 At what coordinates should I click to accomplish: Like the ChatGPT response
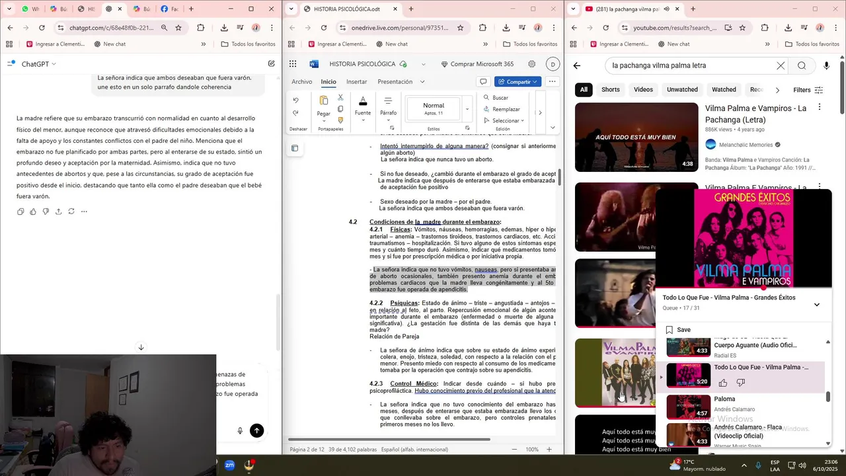(33, 212)
